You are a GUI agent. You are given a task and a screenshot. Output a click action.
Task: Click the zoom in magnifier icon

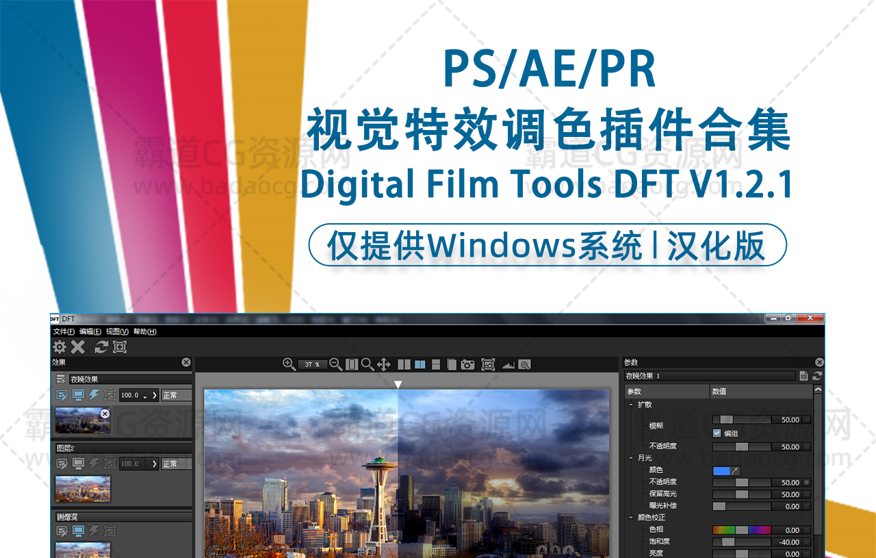[289, 364]
